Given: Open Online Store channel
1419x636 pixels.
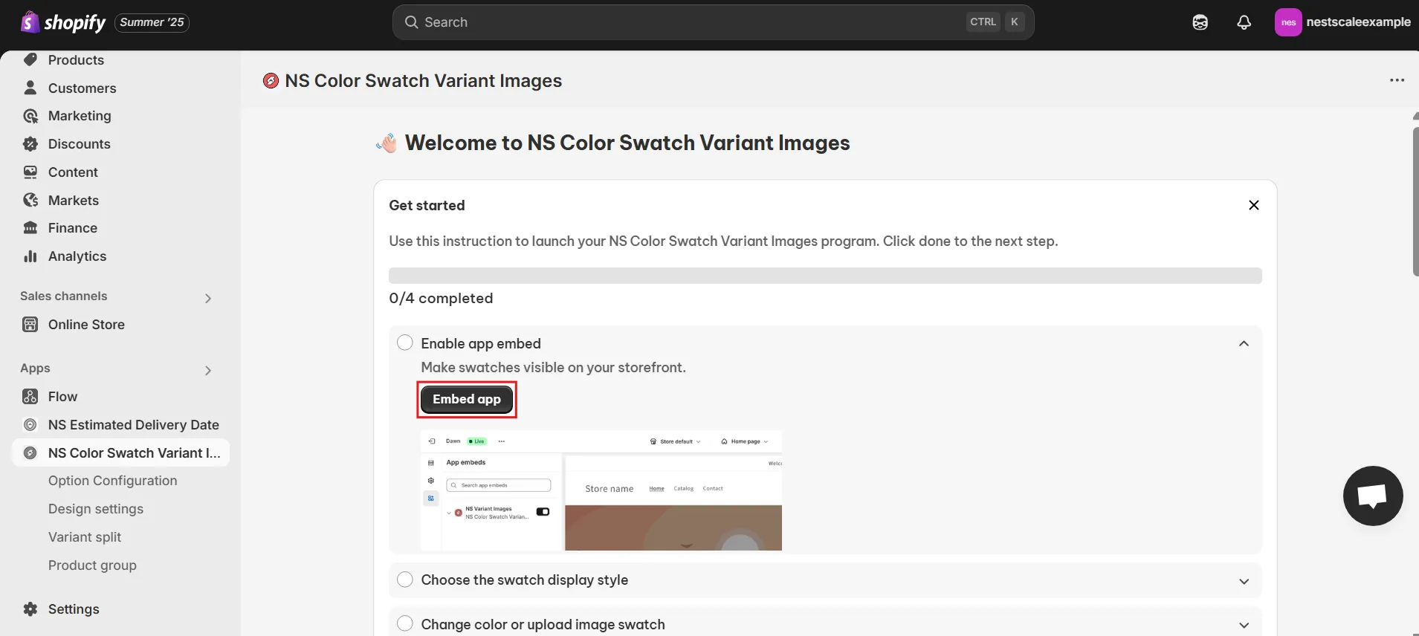Looking at the screenshot, I should (x=86, y=325).
